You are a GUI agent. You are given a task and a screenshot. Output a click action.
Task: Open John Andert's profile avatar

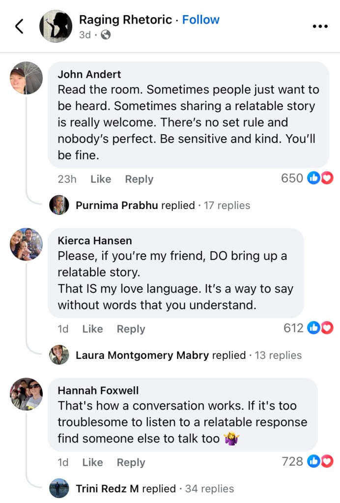[27, 78]
